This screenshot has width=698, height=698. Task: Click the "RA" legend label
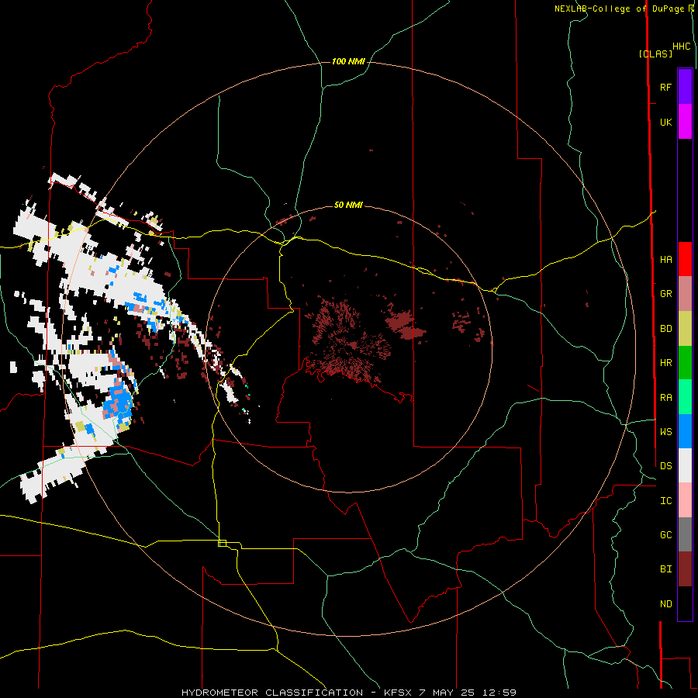[665, 398]
